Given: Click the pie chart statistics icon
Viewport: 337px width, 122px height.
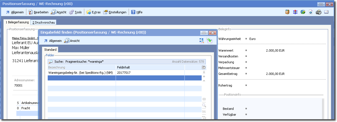Looking at the screenshot, I should 303,12.
